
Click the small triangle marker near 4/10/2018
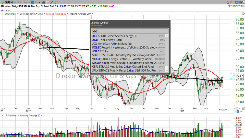pos(226,106)
